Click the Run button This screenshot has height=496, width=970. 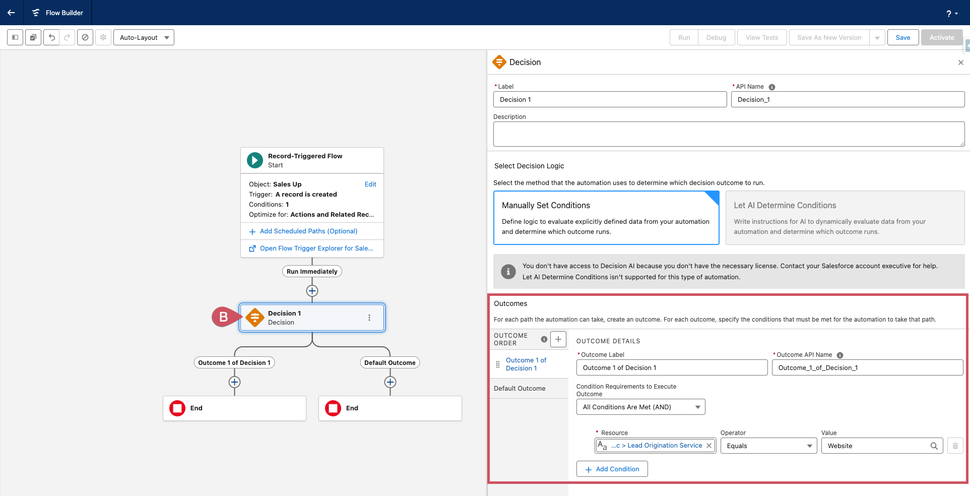pos(684,37)
